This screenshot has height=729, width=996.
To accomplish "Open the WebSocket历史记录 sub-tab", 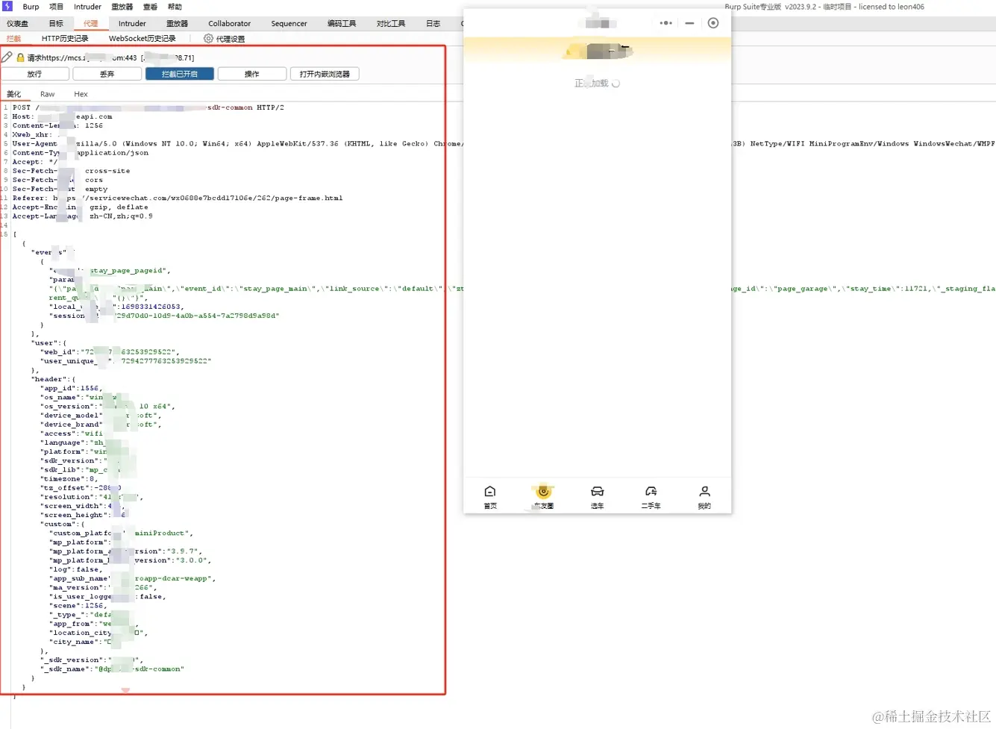I will click(142, 38).
